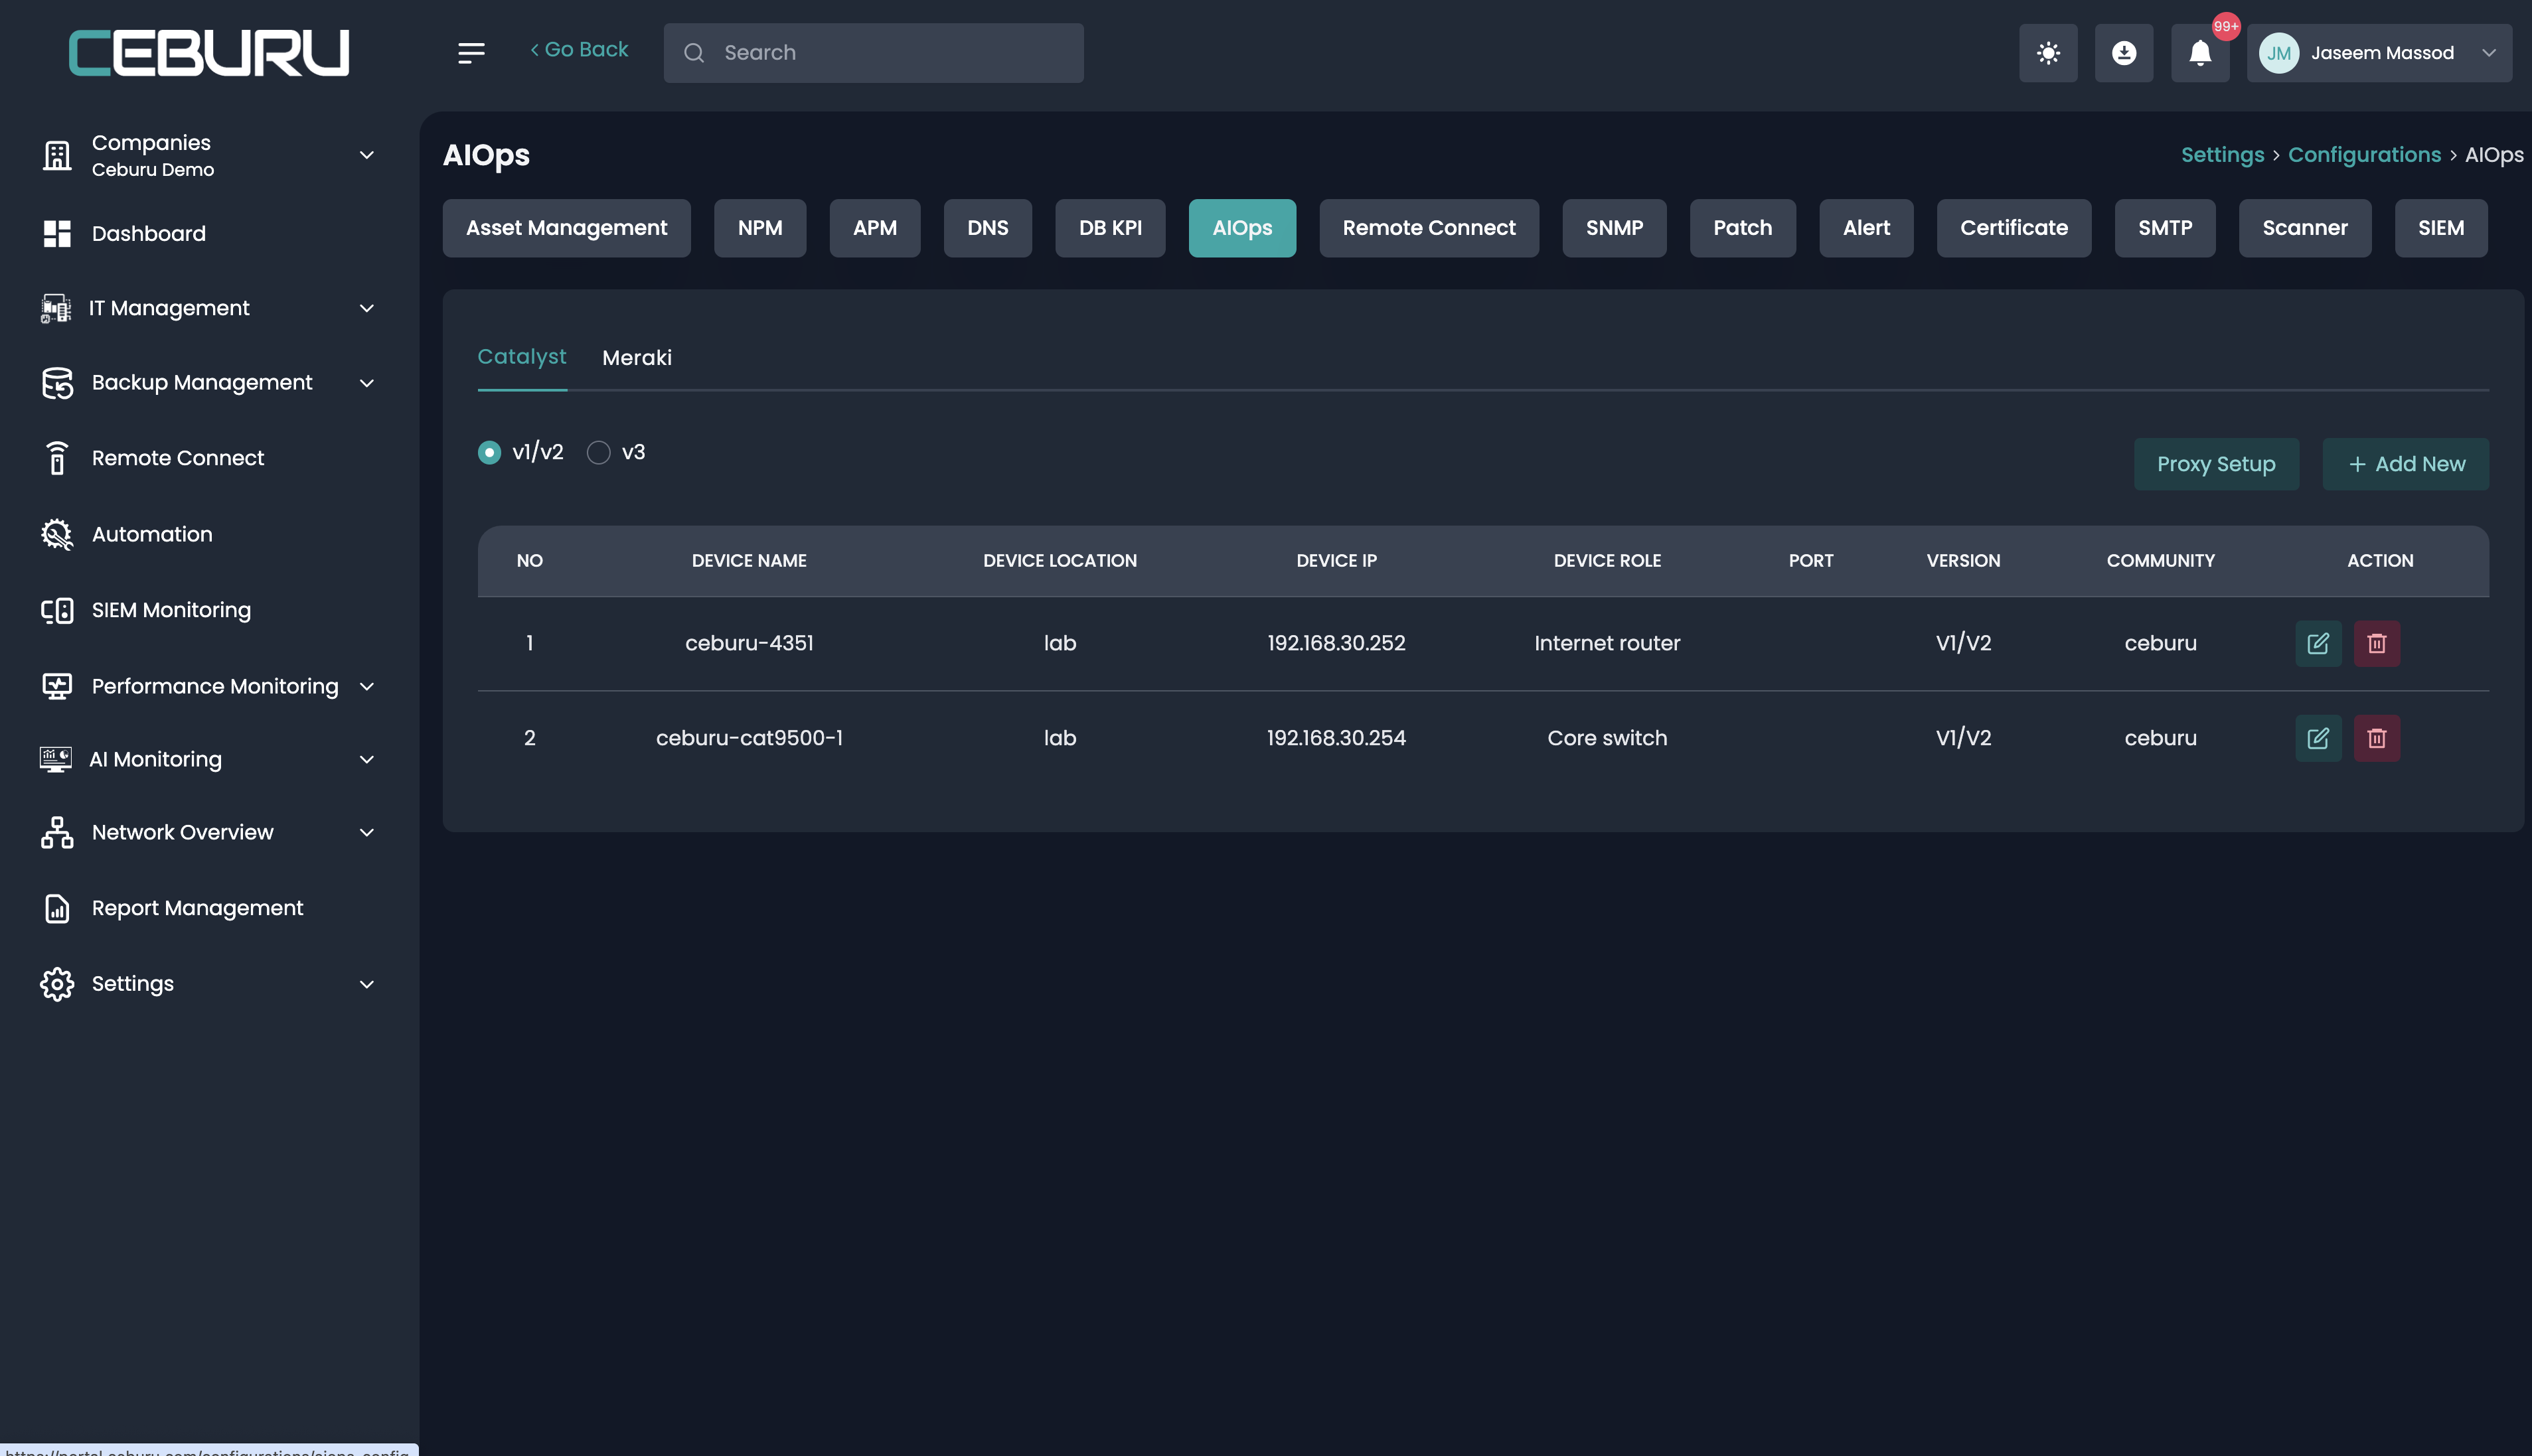This screenshot has height=1456, width=2532.
Task: Switch to the Meraki tab
Action: (x=636, y=358)
